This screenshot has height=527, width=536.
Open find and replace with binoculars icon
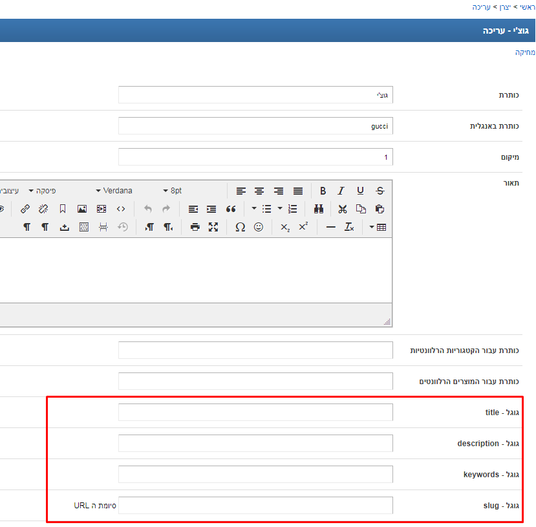(x=319, y=209)
